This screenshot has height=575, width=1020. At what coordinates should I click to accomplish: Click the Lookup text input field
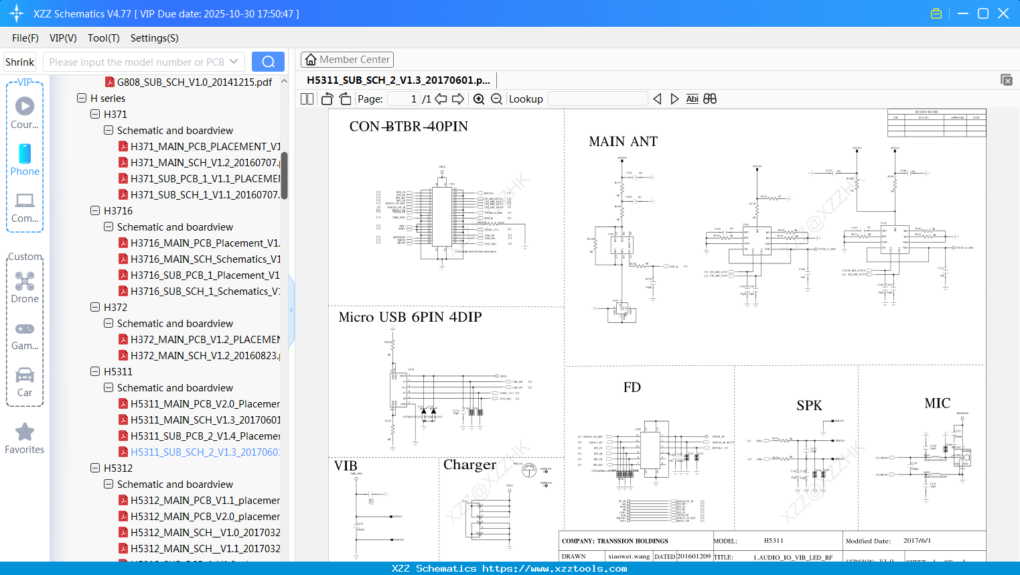[x=597, y=99]
